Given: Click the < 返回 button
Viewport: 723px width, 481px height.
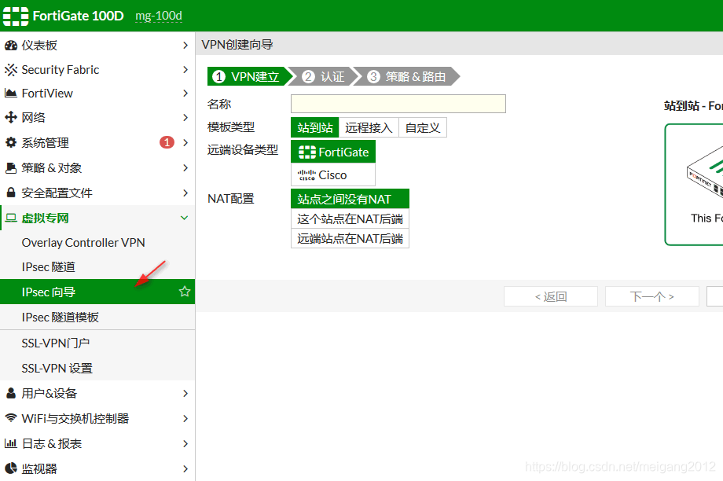Looking at the screenshot, I should 551,296.
